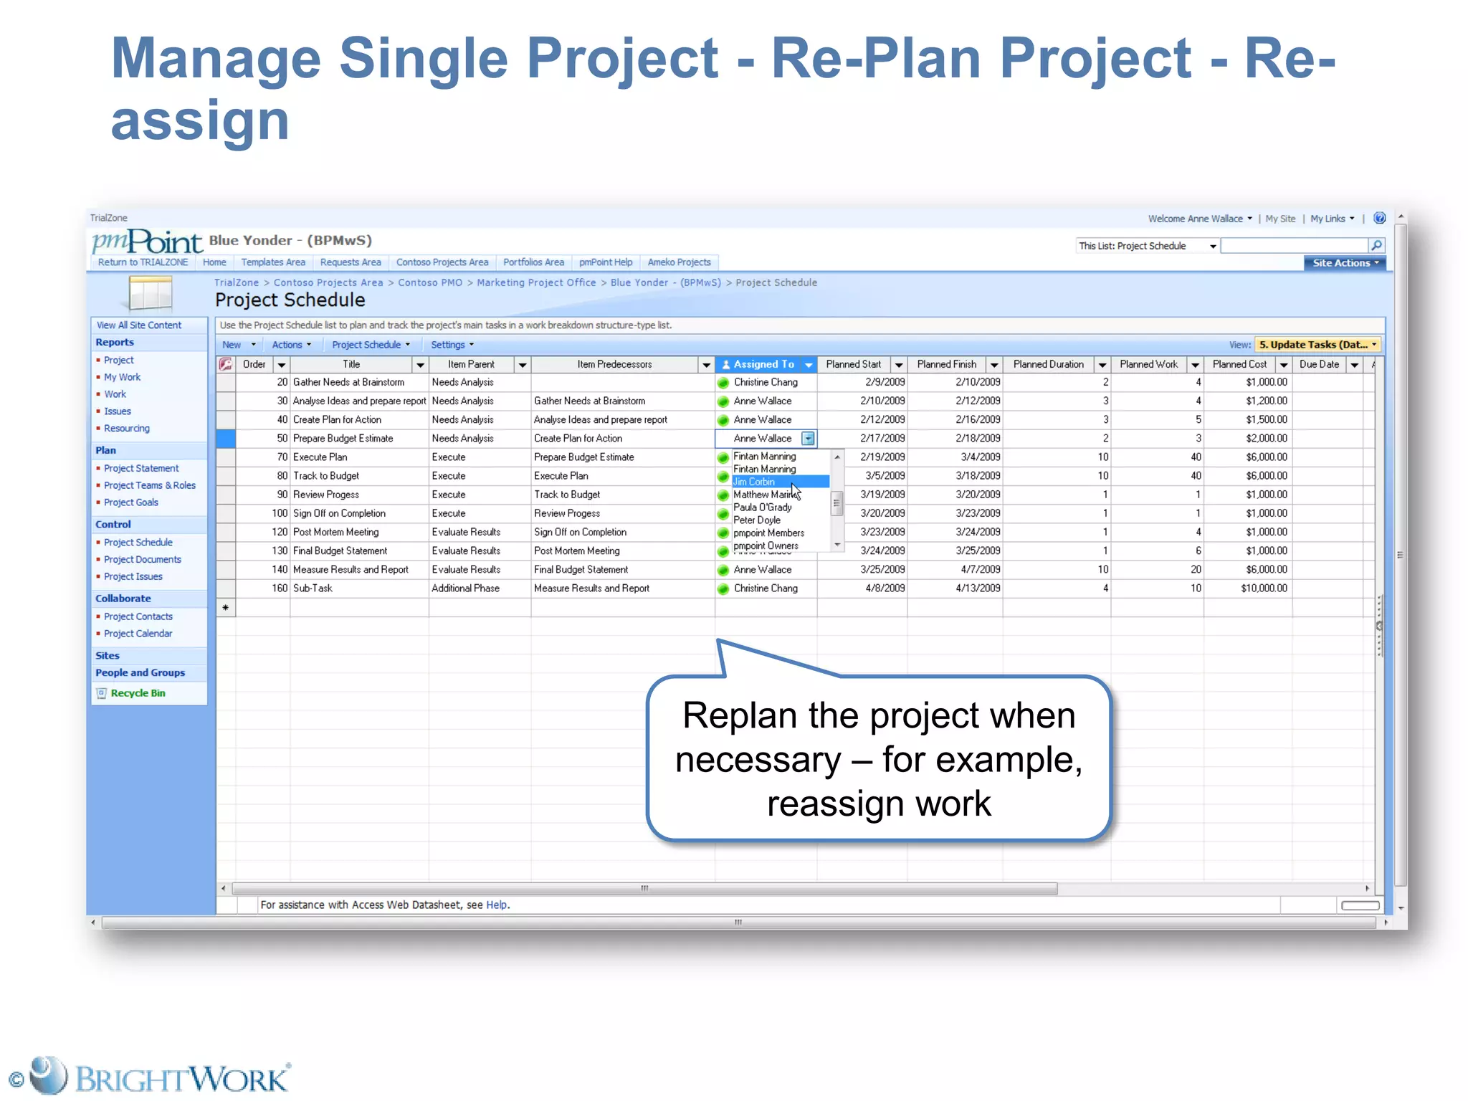Switch to the pmPoint Help tab

point(606,262)
